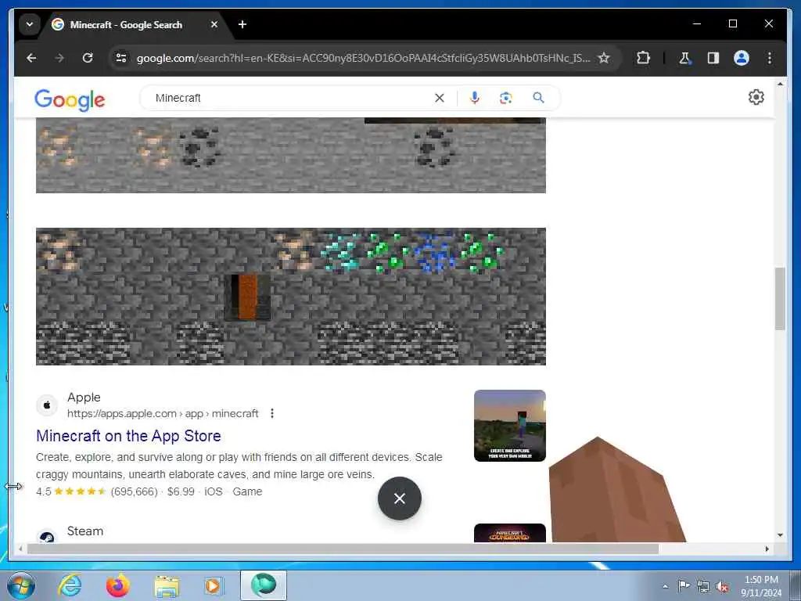Click the scroll-up arrow of the page
Screen dimensions: 801x601
pyautogui.click(x=780, y=84)
